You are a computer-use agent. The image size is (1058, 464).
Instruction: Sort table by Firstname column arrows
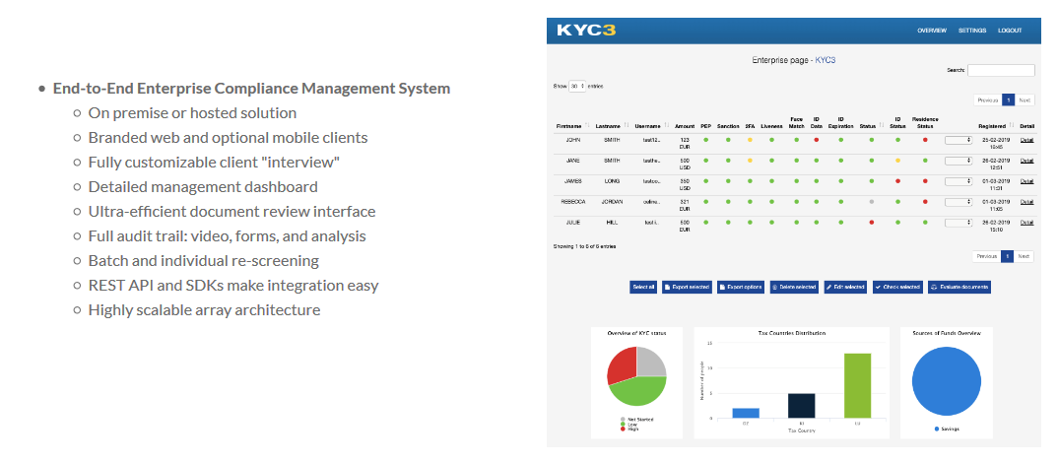tap(587, 125)
